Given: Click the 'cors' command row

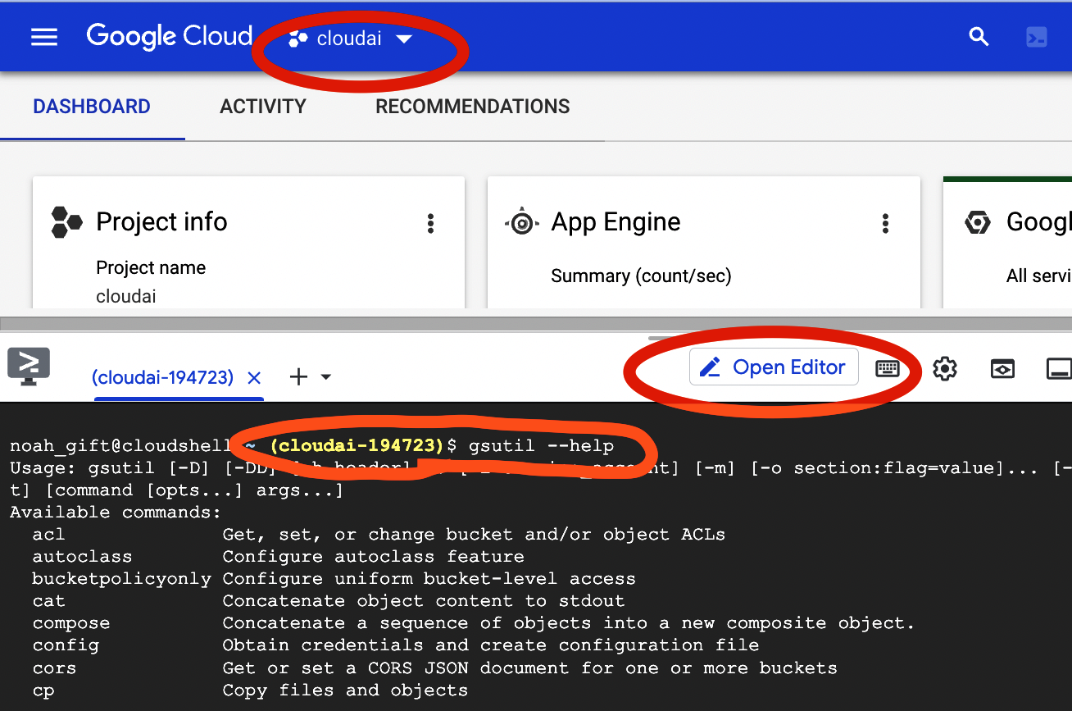Looking at the screenshot, I should pyautogui.click(x=434, y=668).
